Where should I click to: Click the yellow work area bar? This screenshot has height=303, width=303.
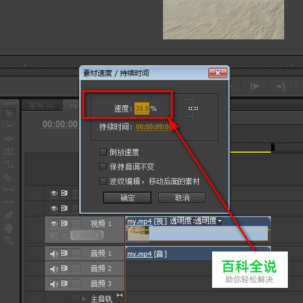pyautogui.click(x=250, y=152)
